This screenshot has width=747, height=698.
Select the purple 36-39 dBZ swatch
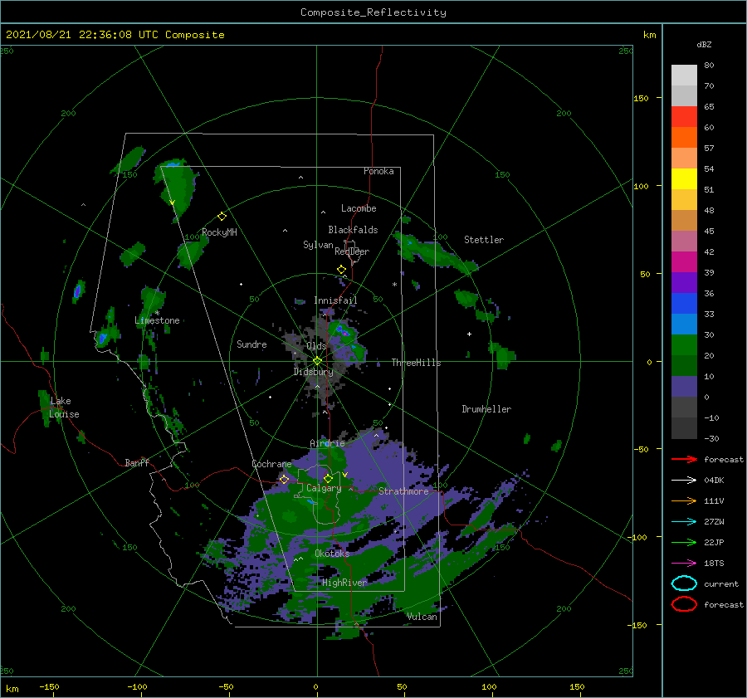(684, 283)
